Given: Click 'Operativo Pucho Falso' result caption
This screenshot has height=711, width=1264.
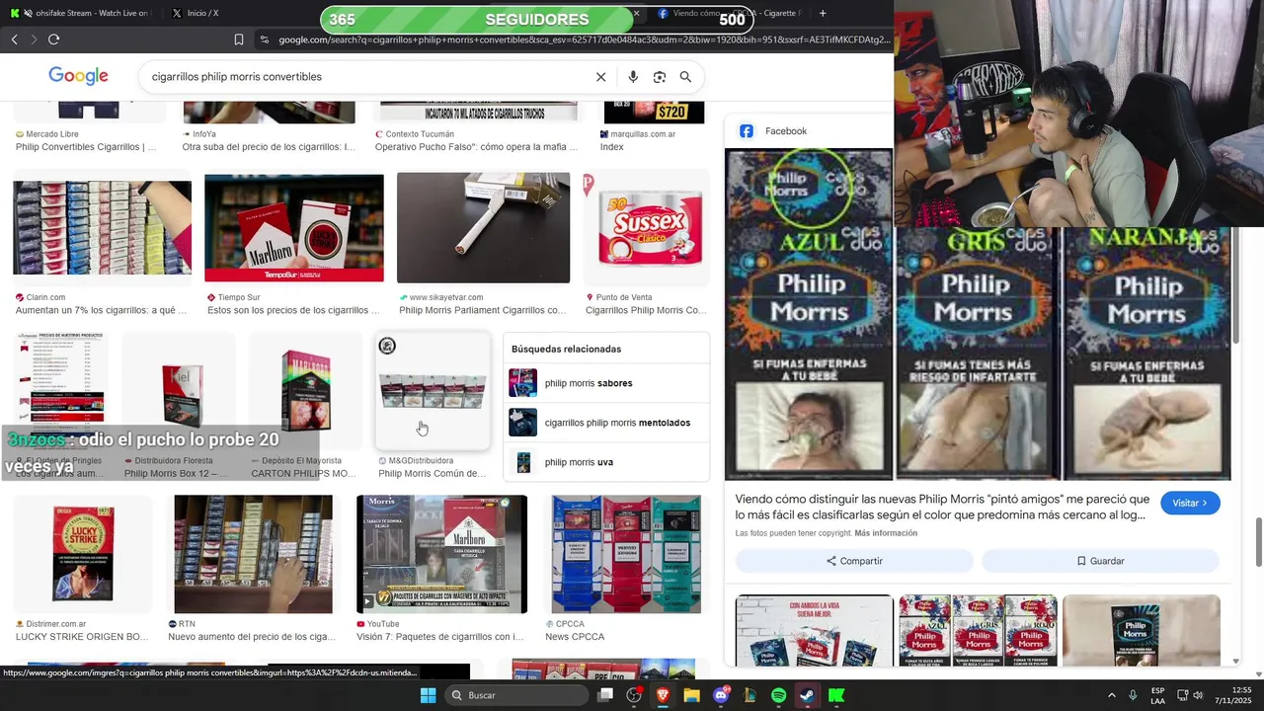Looking at the screenshot, I should (x=476, y=147).
